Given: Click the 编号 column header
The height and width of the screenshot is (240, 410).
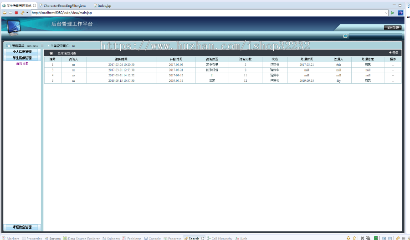Looking at the screenshot, I should [52, 59].
